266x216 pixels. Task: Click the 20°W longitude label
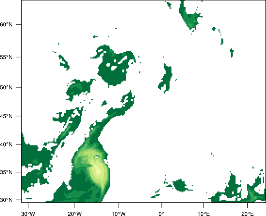point(74,214)
